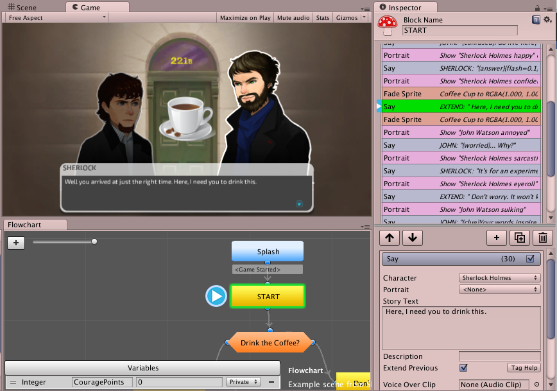Select Portrait Show "John Watson annoyed" row
The image size is (557, 391).
pyautogui.click(x=461, y=132)
